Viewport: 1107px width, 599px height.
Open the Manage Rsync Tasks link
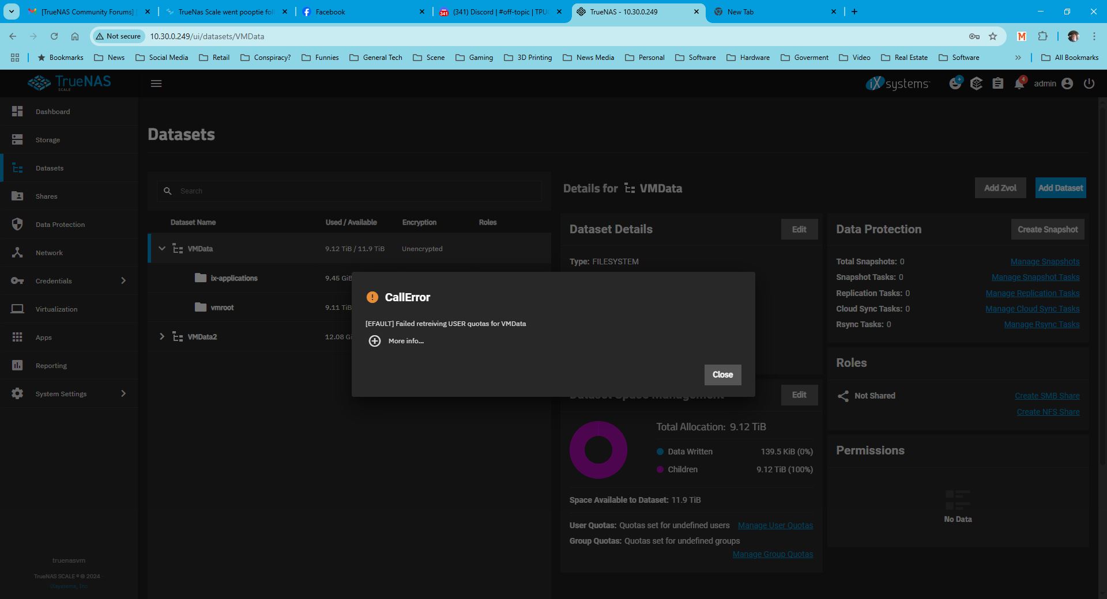1042,324
